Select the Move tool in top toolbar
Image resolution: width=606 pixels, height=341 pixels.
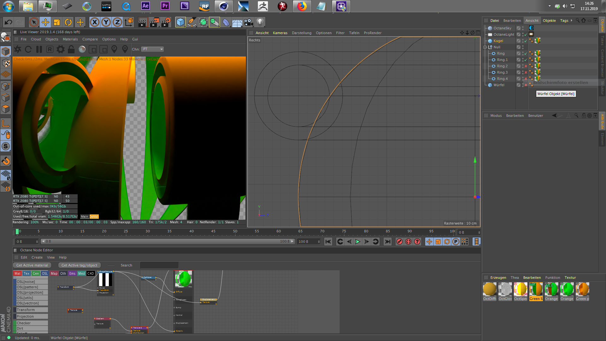45,22
